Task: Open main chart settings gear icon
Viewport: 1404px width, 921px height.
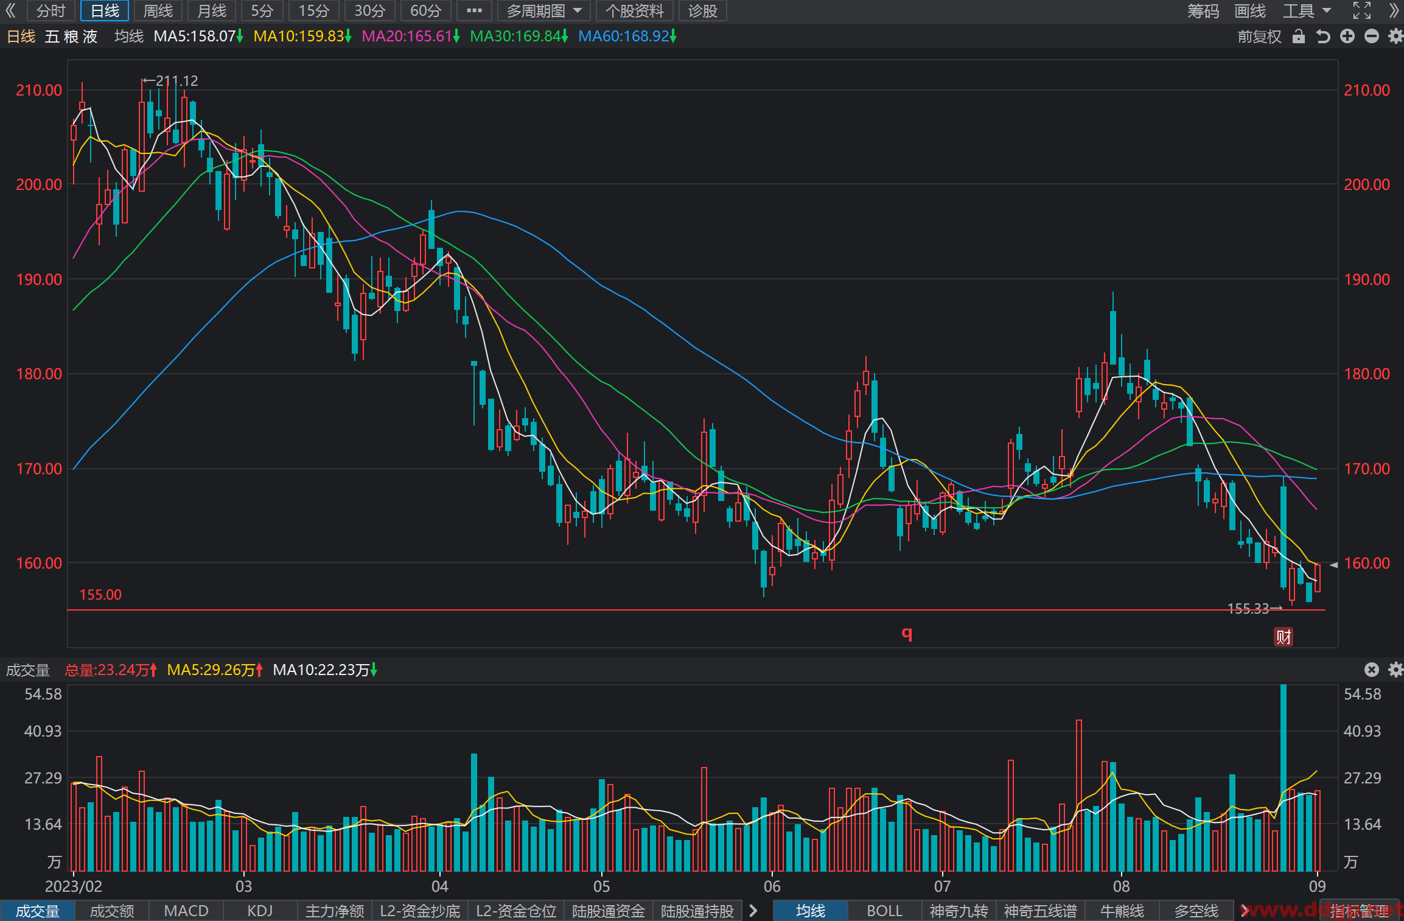Action: 1395,37
